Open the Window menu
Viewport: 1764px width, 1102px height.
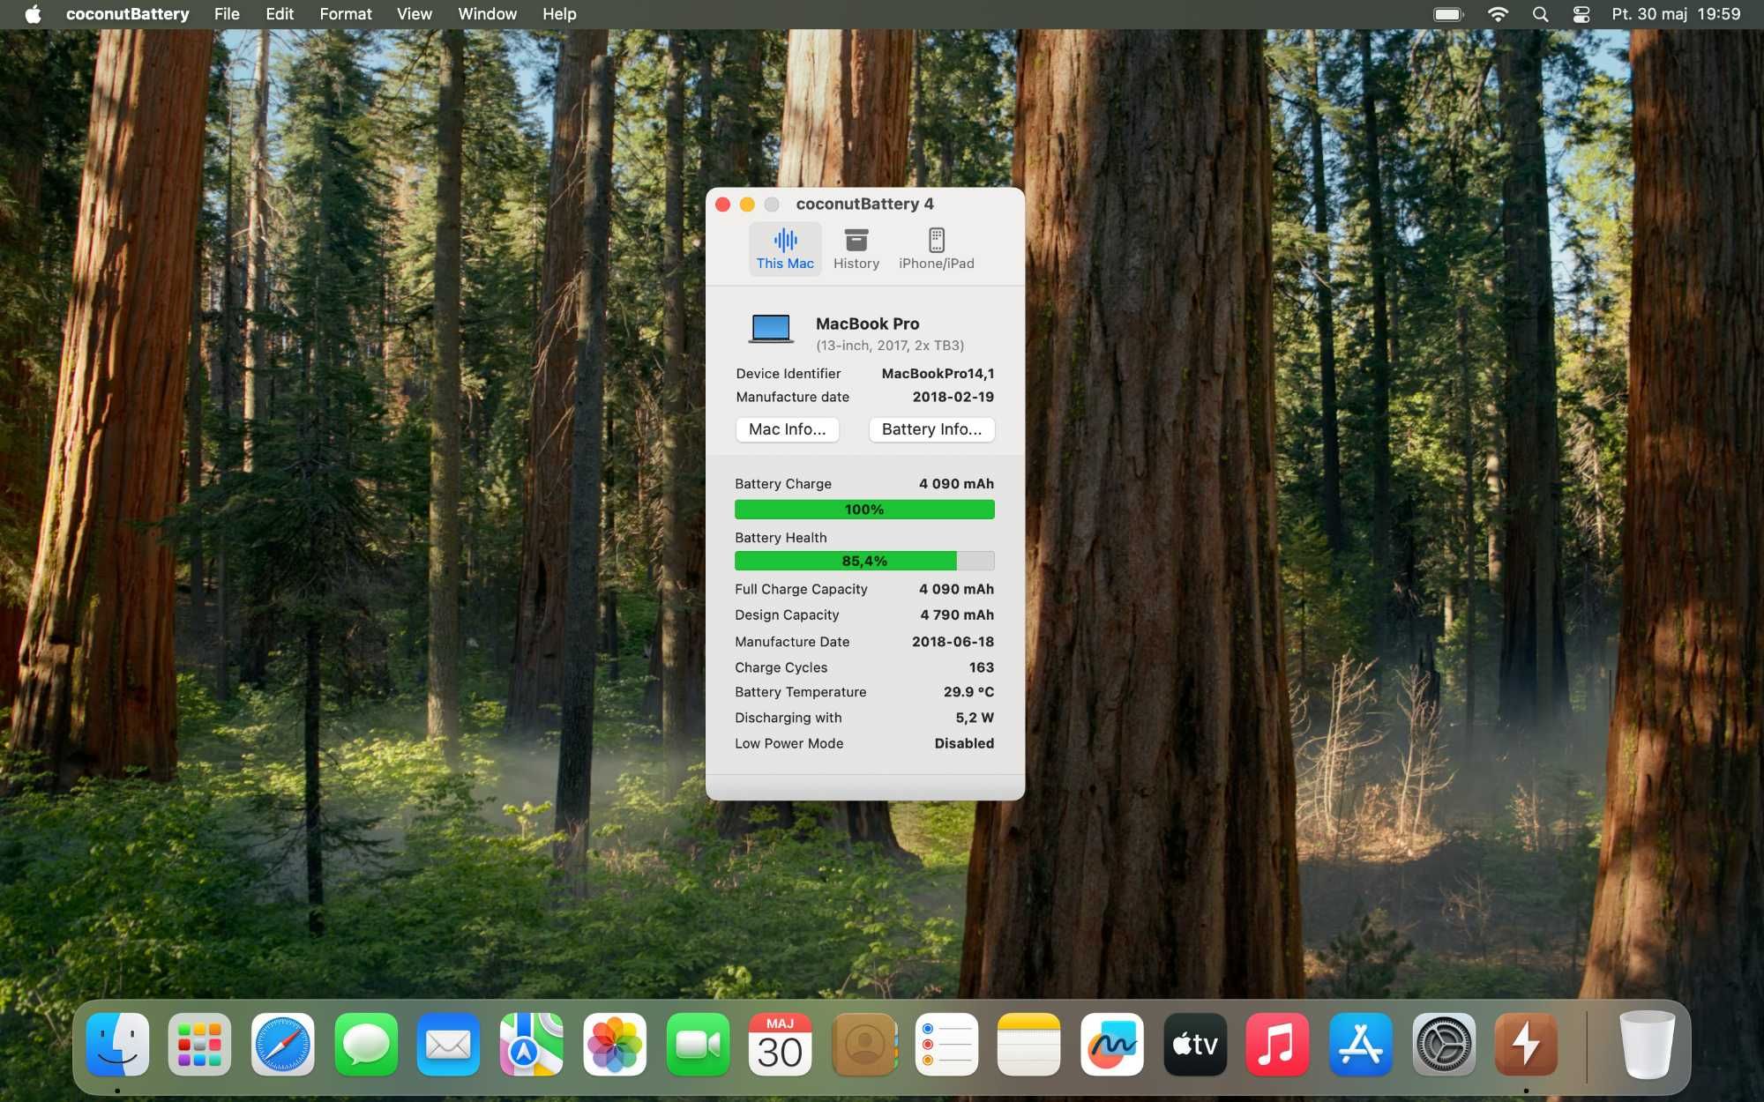[x=488, y=14]
